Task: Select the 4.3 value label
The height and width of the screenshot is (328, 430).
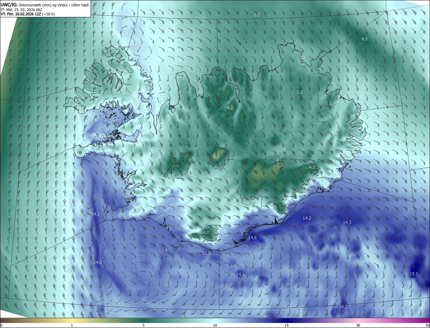Action: [x=312, y=167]
